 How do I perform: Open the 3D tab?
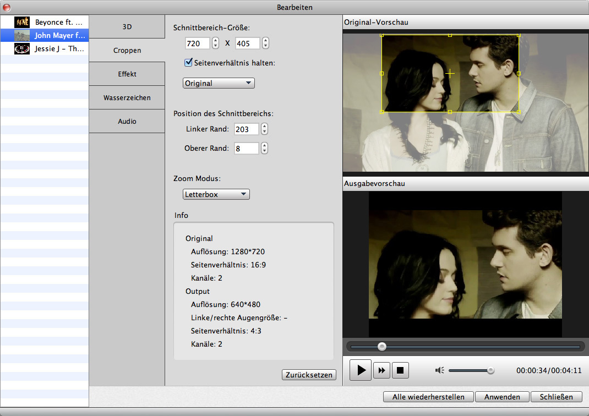[127, 26]
